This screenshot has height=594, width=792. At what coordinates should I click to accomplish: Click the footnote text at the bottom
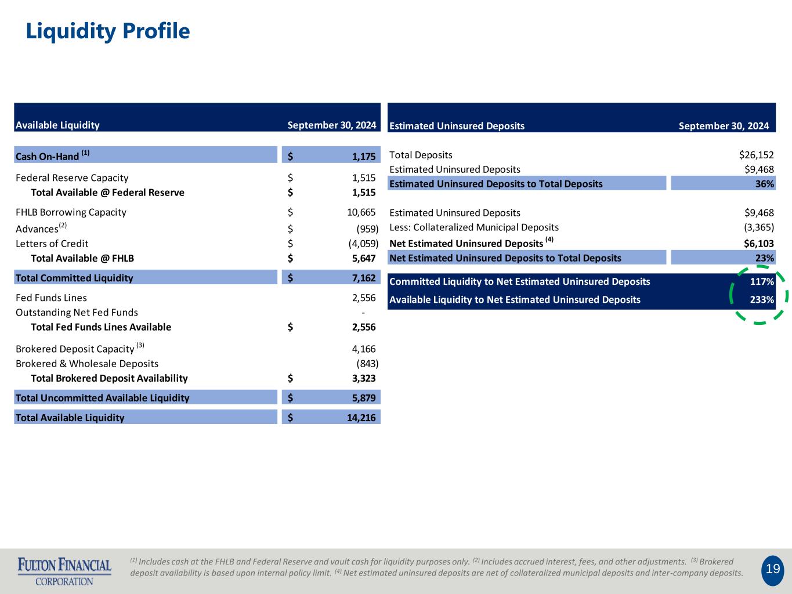pos(435,568)
